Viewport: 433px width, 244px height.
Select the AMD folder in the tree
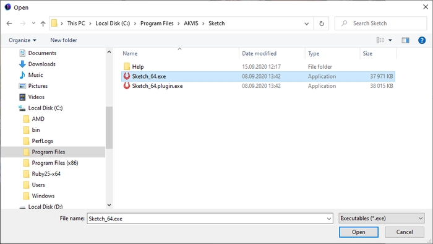click(x=38, y=119)
